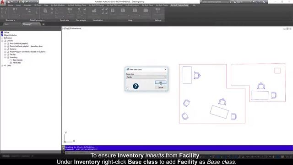The width and height of the screenshot is (293, 165).
Task: Switch to the Start document tab
Action: click(7, 24)
